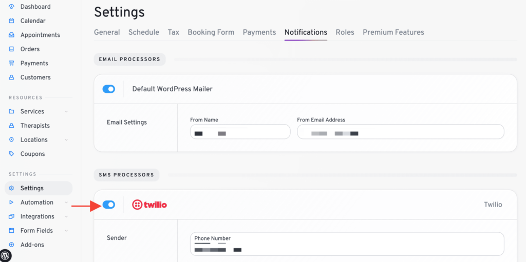This screenshot has width=526, height=262.
Task: Select the Add-ons plus icon
Action: 11,245
